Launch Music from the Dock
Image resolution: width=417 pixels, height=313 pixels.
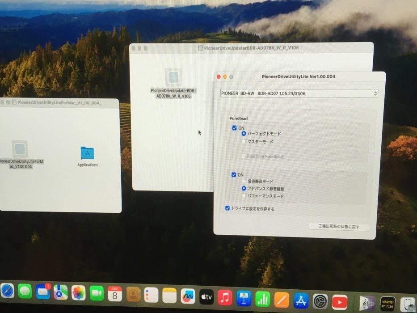point(225,297)
